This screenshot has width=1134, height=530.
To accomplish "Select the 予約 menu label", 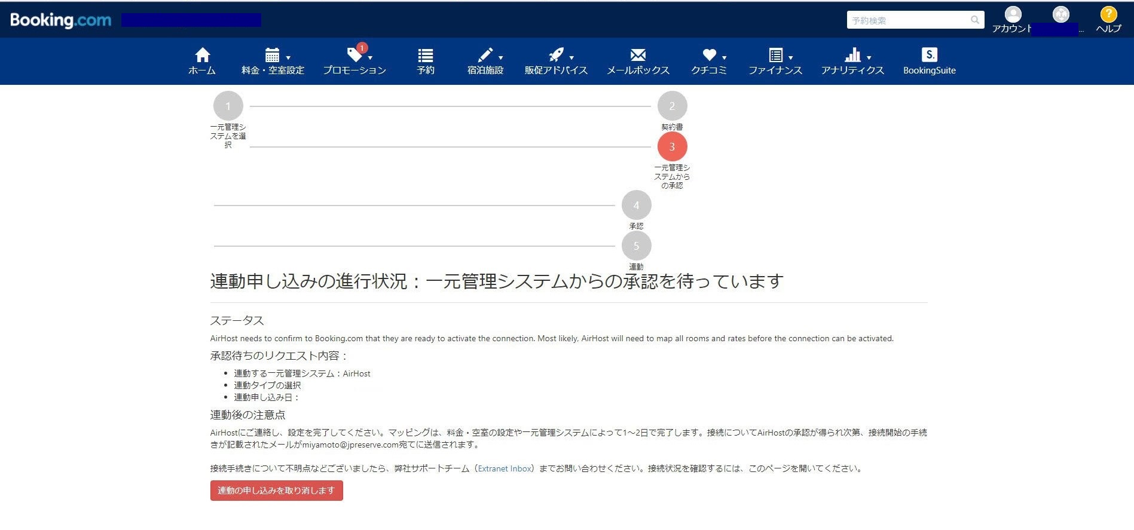I will pos(426,71).
